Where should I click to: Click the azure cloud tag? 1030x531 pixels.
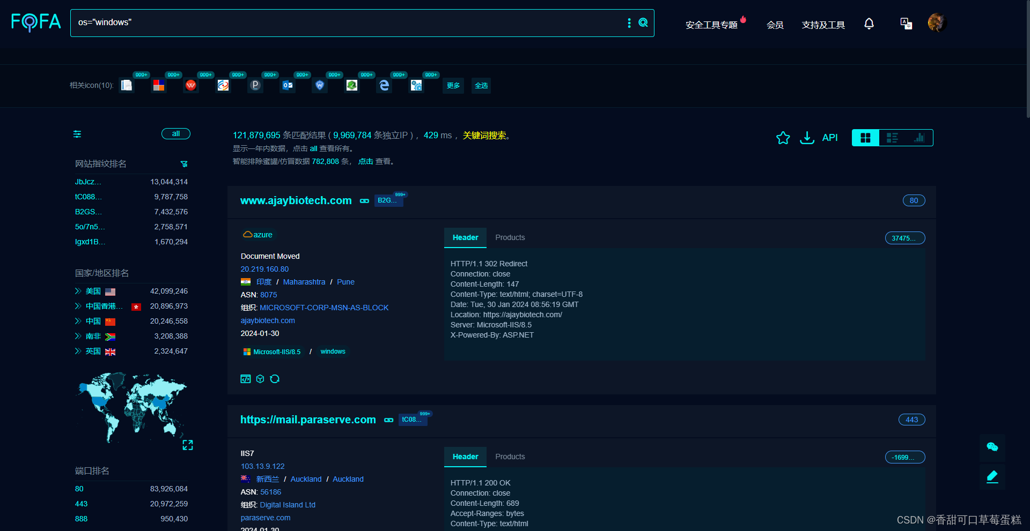(x=258, y=235)
